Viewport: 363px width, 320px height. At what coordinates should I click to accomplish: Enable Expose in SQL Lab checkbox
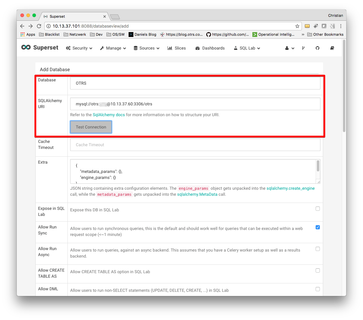318,209
